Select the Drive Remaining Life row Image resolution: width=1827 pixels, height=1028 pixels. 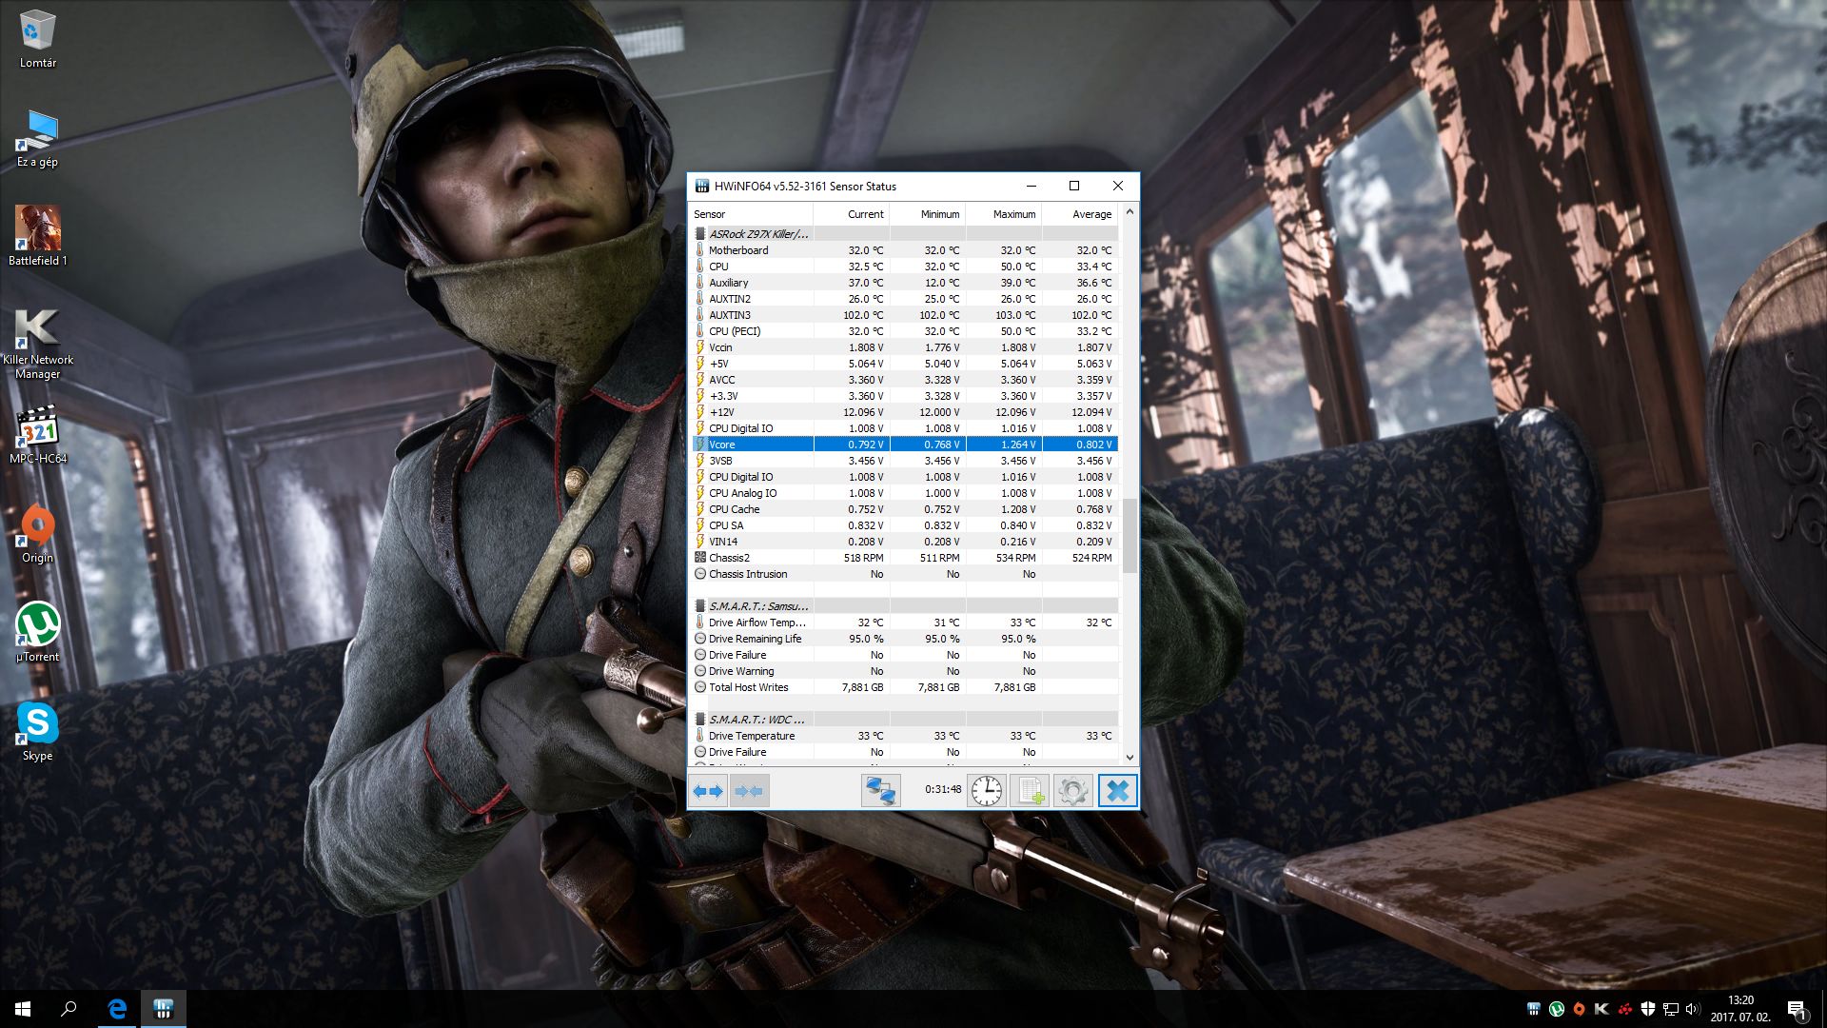click(x=904, y=639)
